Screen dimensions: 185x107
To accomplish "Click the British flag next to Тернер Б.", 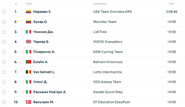I will [29, 42].
